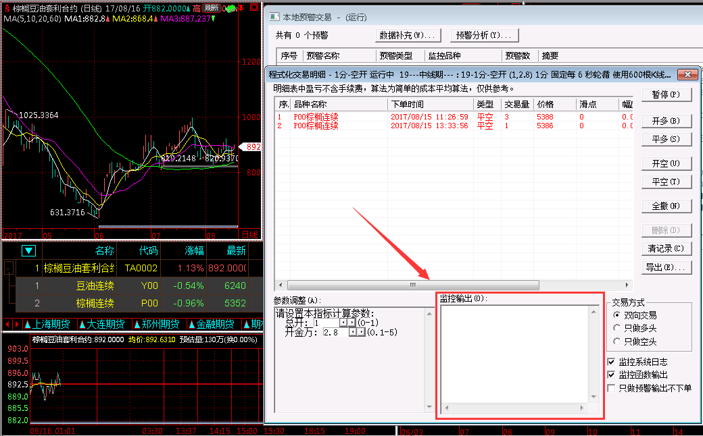Enable 只做预警输出不下单 checkbox
703x436 pixels.
(612, 388)
